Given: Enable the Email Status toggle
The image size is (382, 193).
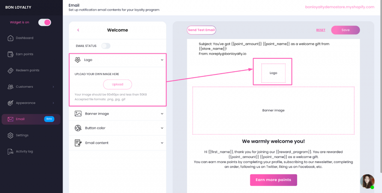Looking at the screenshot, I should coord(106,46).
